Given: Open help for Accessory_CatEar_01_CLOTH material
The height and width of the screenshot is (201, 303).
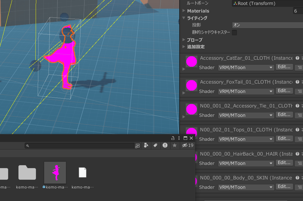Looking at the screenshot, I should pos(297,58).
